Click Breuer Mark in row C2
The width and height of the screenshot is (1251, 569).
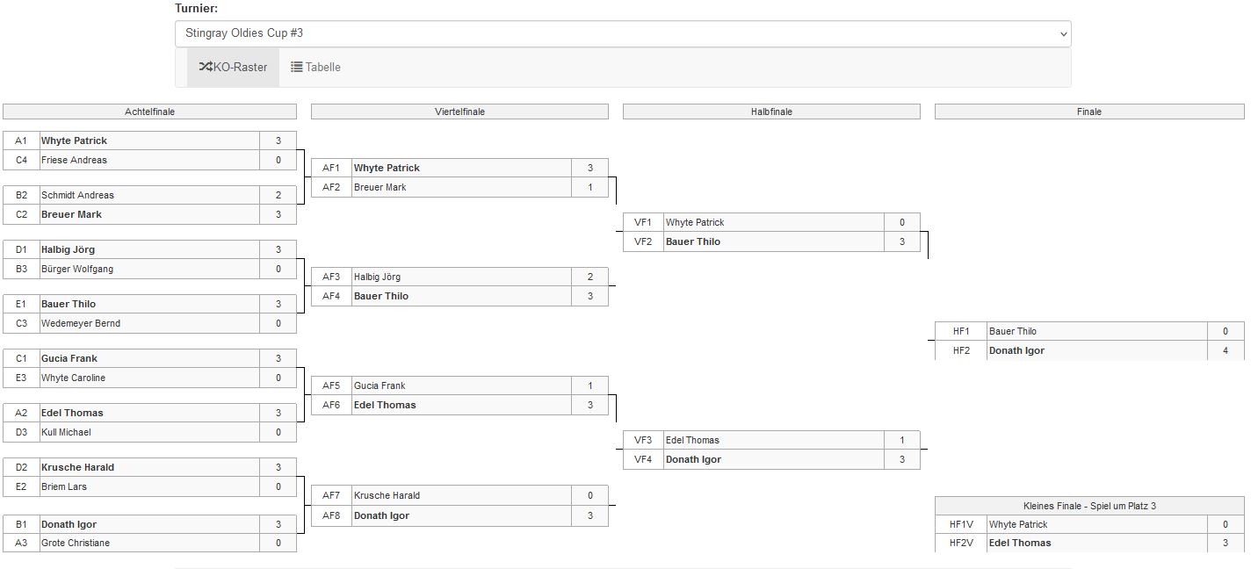tap(71, 214)
